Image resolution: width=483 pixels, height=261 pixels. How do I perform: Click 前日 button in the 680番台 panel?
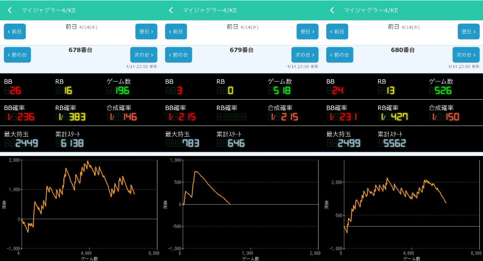(x=337, y=32)
